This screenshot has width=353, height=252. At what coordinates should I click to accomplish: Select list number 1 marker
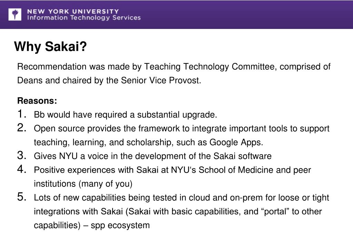coord(22,114)
